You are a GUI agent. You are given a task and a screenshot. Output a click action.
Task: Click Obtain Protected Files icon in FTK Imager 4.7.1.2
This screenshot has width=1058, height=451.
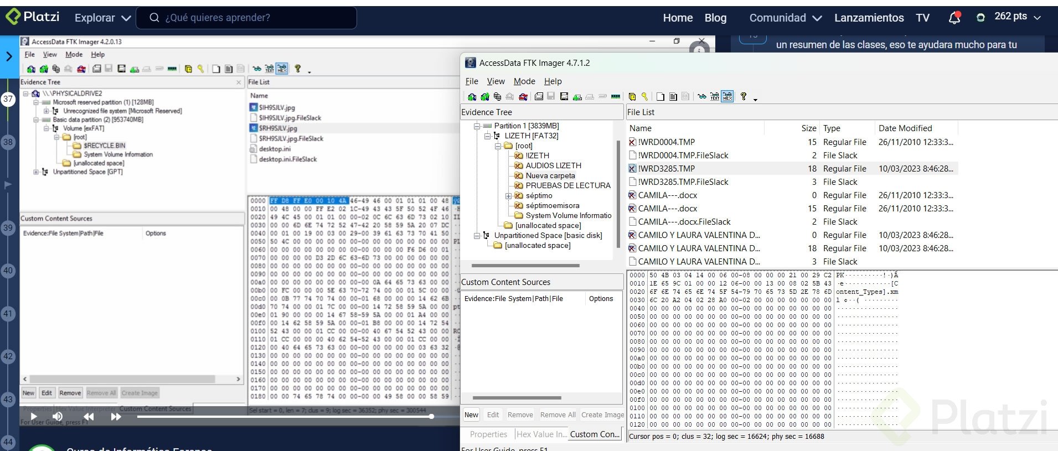coord(632,96)
